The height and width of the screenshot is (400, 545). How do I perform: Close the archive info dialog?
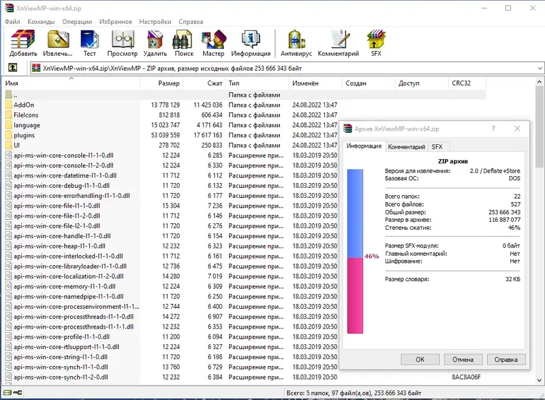[517, 129]
